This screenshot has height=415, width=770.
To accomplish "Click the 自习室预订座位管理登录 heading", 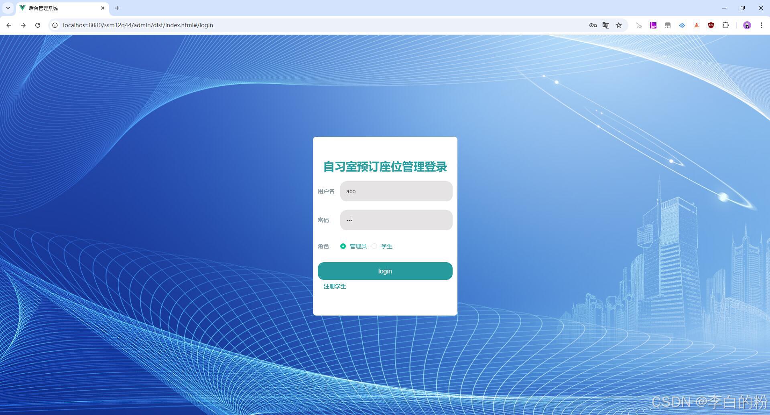I will [x=385, y=167].
